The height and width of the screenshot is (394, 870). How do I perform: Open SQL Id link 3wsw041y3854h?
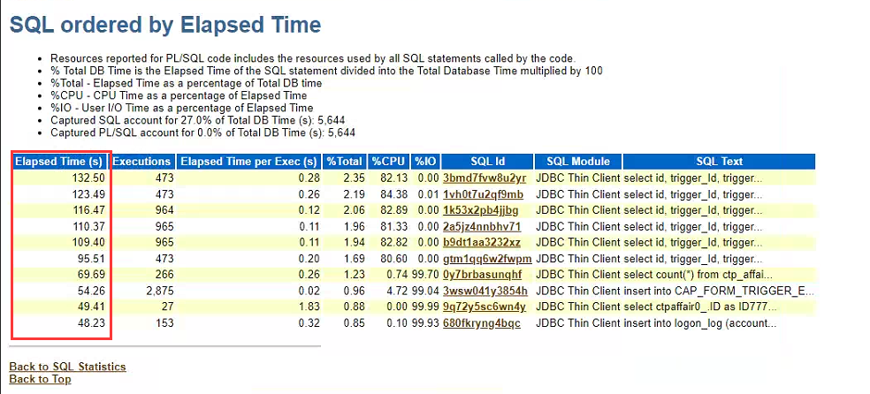(x=485, y=291)
